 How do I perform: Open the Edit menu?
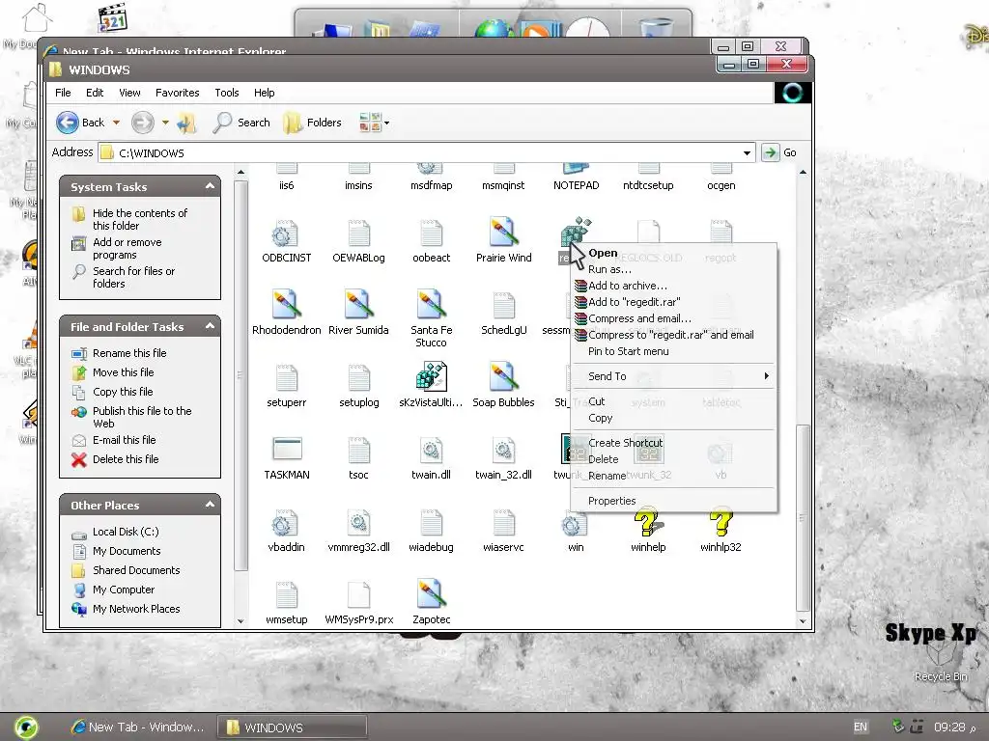[95, 93]
